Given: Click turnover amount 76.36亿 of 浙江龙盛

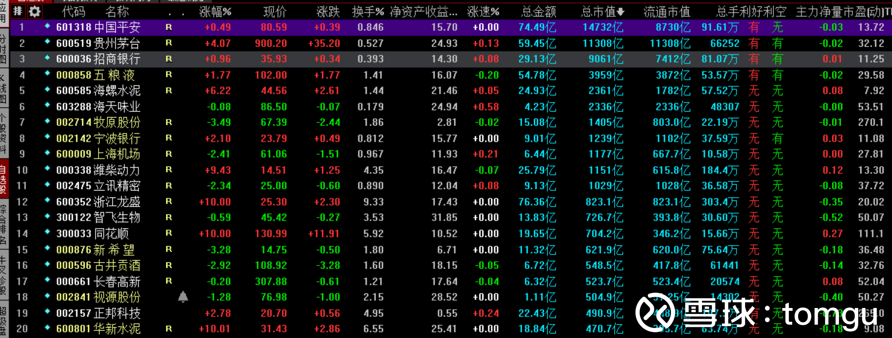Looking at the screenshot, I should coord(537,202).
